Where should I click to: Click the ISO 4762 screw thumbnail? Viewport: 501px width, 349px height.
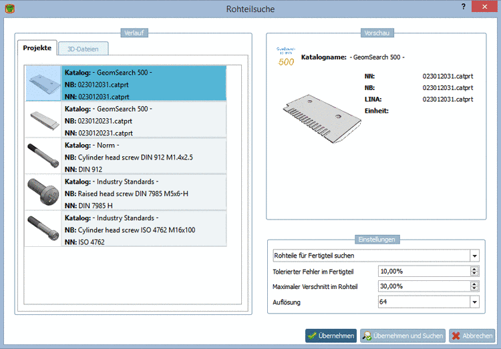(43, 229)
